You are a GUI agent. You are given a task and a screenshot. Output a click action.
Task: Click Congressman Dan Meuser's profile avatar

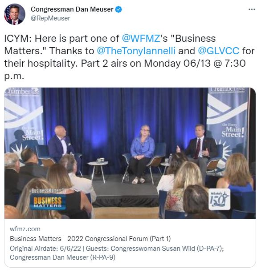[x=15, y=14]
